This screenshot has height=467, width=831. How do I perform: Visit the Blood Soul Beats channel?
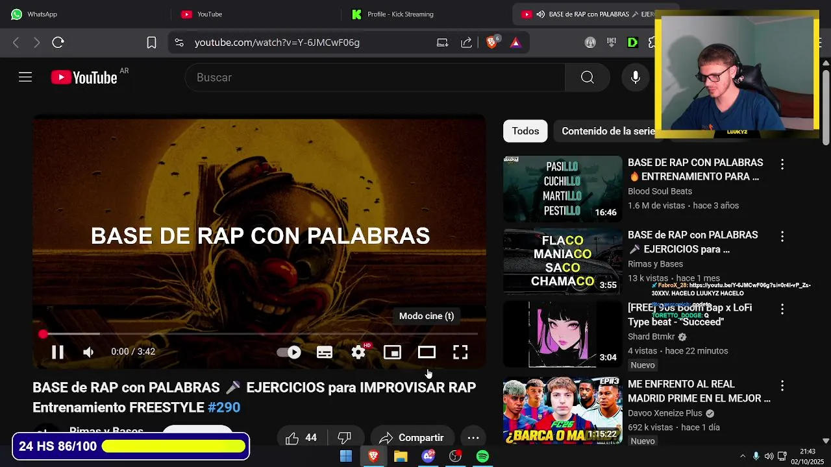(660, 191)
